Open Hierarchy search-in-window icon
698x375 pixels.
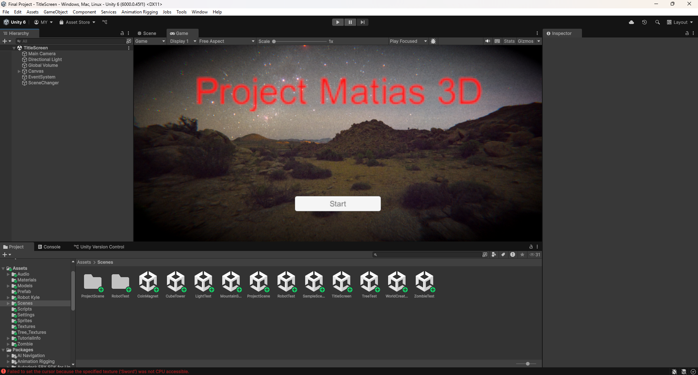click(x=129, y=41)
